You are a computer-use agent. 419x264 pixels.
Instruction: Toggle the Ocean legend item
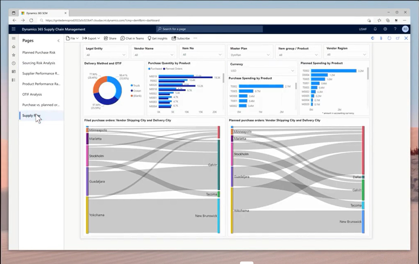[135, 91]
